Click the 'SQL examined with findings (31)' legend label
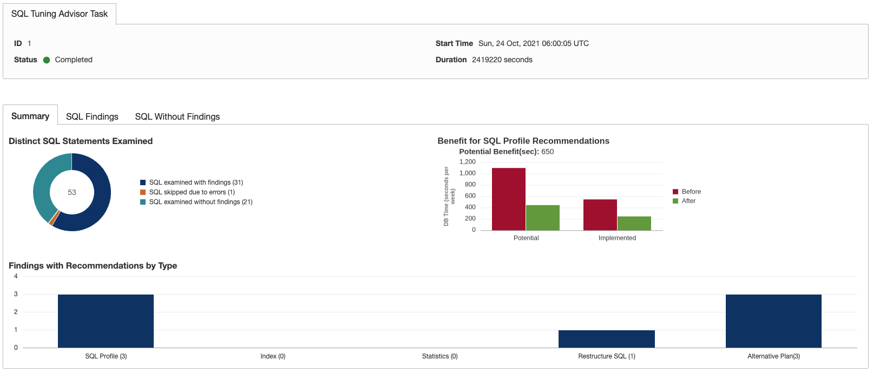 196,182
